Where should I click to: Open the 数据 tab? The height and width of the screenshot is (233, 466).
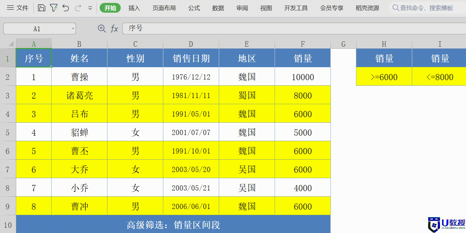[x=218, y=8]
